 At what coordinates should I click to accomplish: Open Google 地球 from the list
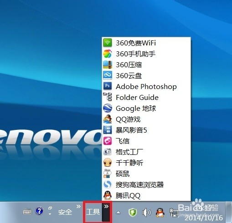coord(146,108)
